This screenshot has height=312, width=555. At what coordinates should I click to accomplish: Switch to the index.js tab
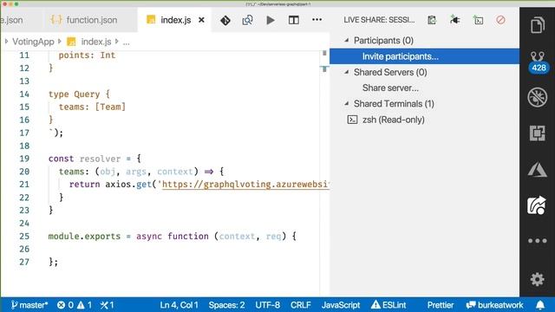[x=175, y=20]
